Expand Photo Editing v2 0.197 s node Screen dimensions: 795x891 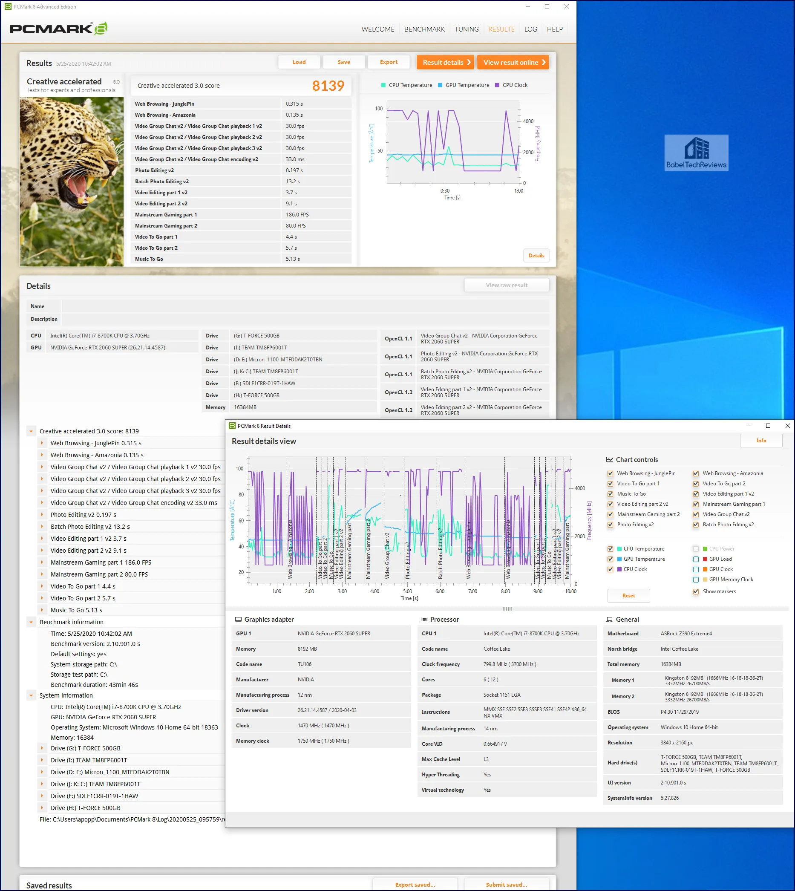[42, 514]
